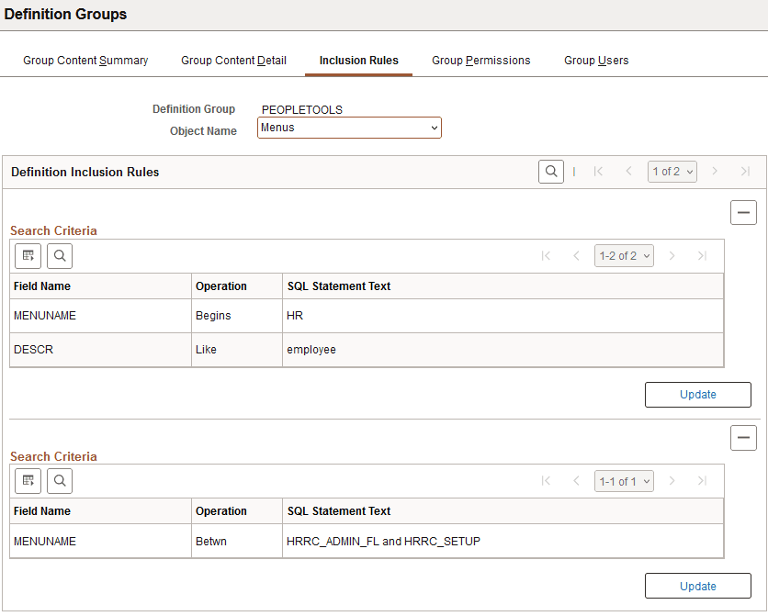Click Update below the first Search Criteria grid
Image resolution: width=768 pixels, height=616 pixels.
tap(697, 395)
